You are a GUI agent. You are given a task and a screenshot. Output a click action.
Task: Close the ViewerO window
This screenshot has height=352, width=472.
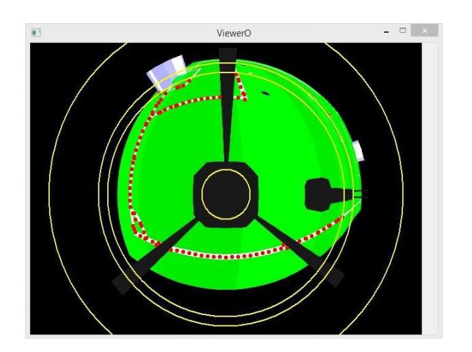pyautogui.click(x=424, y=30)
